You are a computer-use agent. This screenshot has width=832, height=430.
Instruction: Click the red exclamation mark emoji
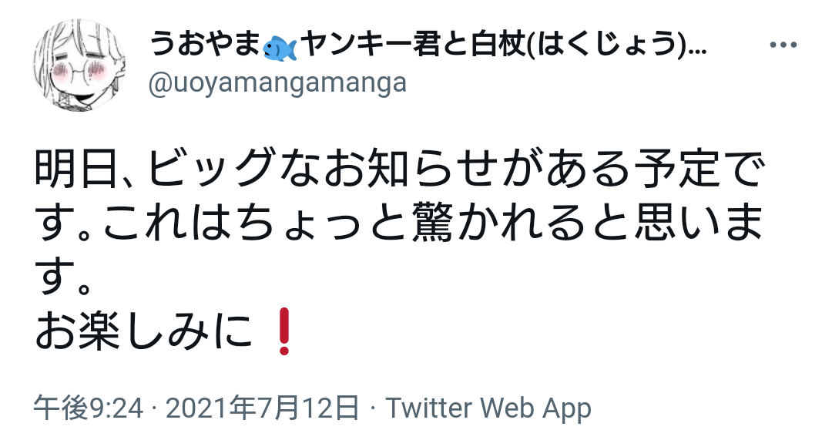coord(283,331)
